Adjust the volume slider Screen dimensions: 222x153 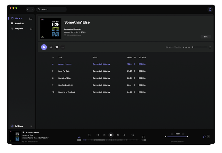tap(178, 137)
